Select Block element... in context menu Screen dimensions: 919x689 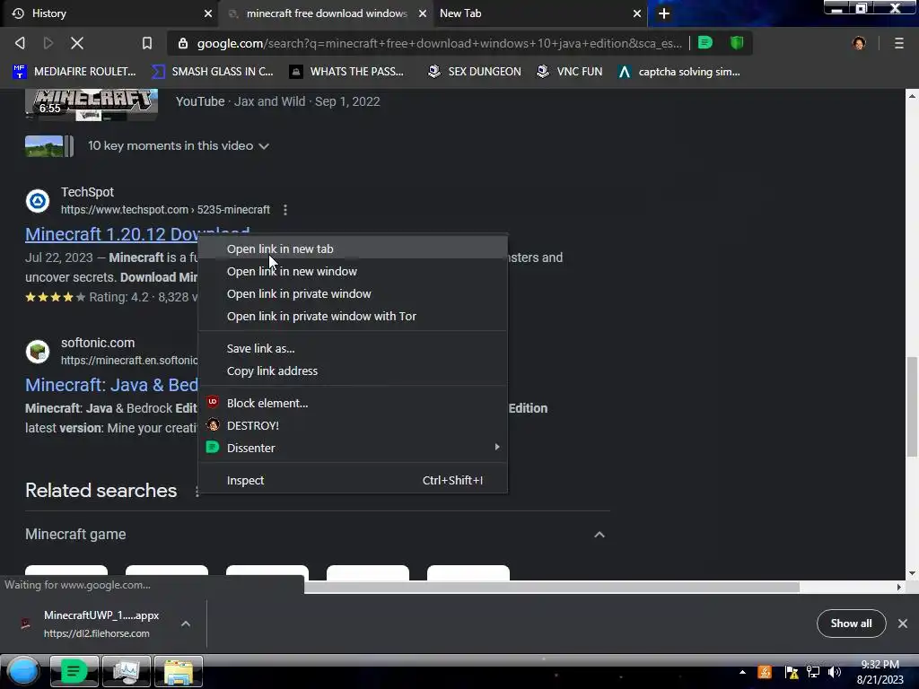[353, 403]
